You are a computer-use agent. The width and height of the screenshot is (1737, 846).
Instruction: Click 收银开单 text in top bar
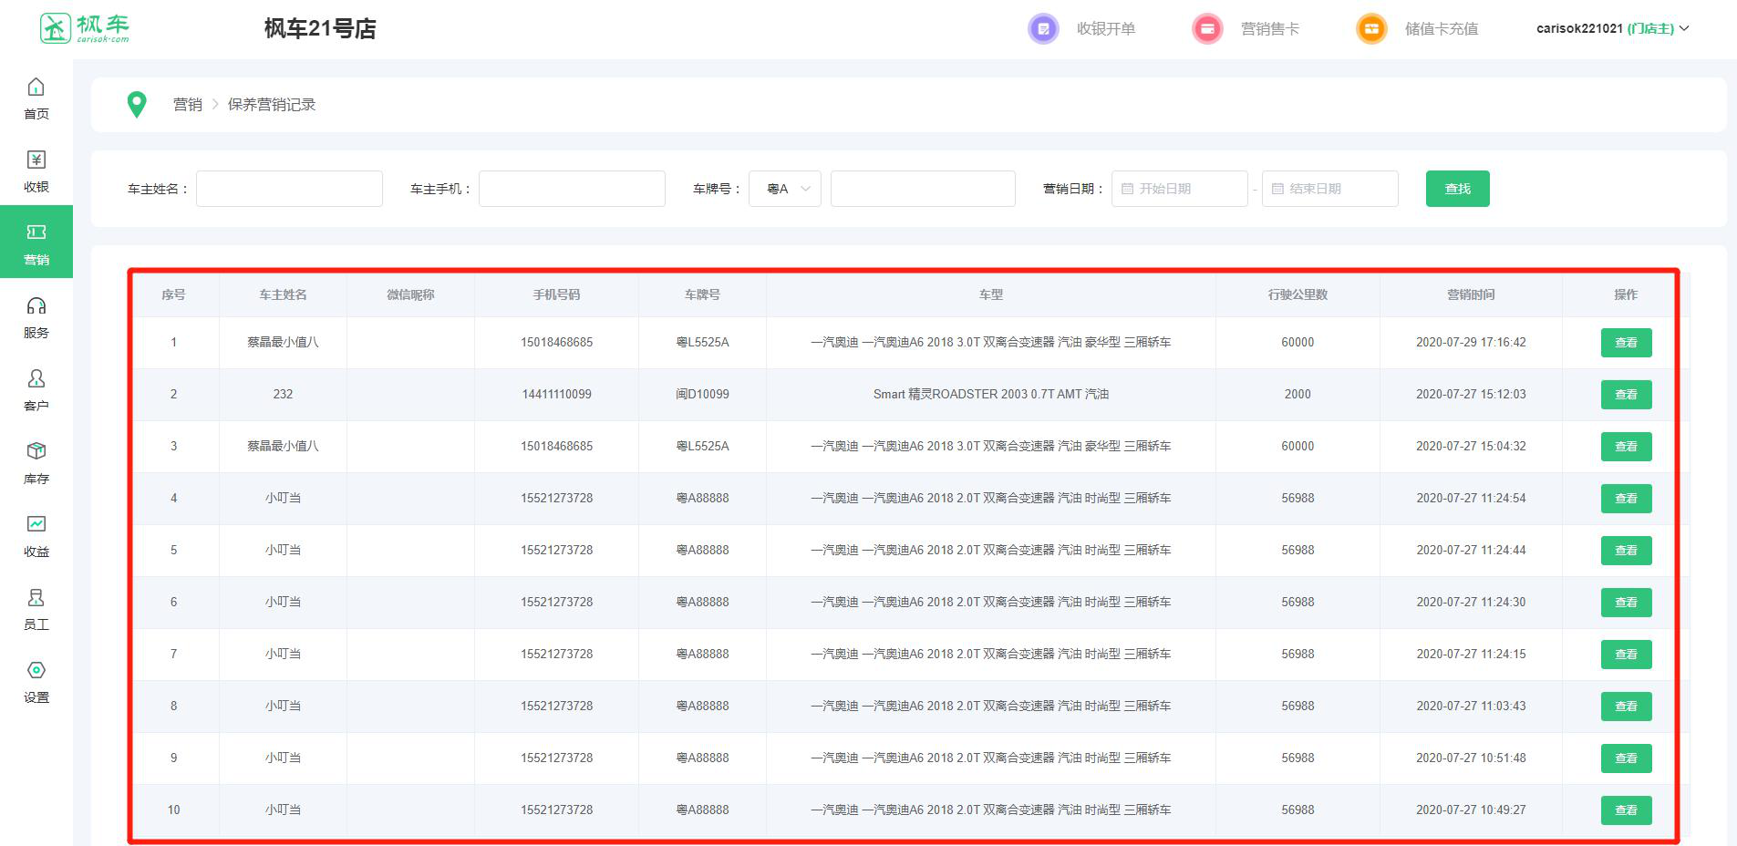click(x=1106, y=28)
